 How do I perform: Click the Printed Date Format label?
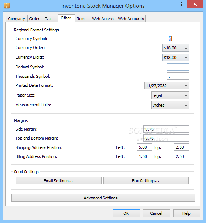pyautogui.click(x=34, y=85)
